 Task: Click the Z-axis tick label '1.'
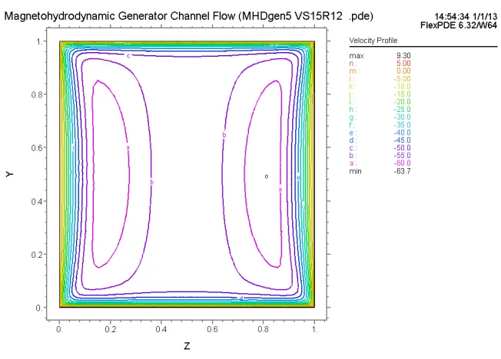[314, 329]
